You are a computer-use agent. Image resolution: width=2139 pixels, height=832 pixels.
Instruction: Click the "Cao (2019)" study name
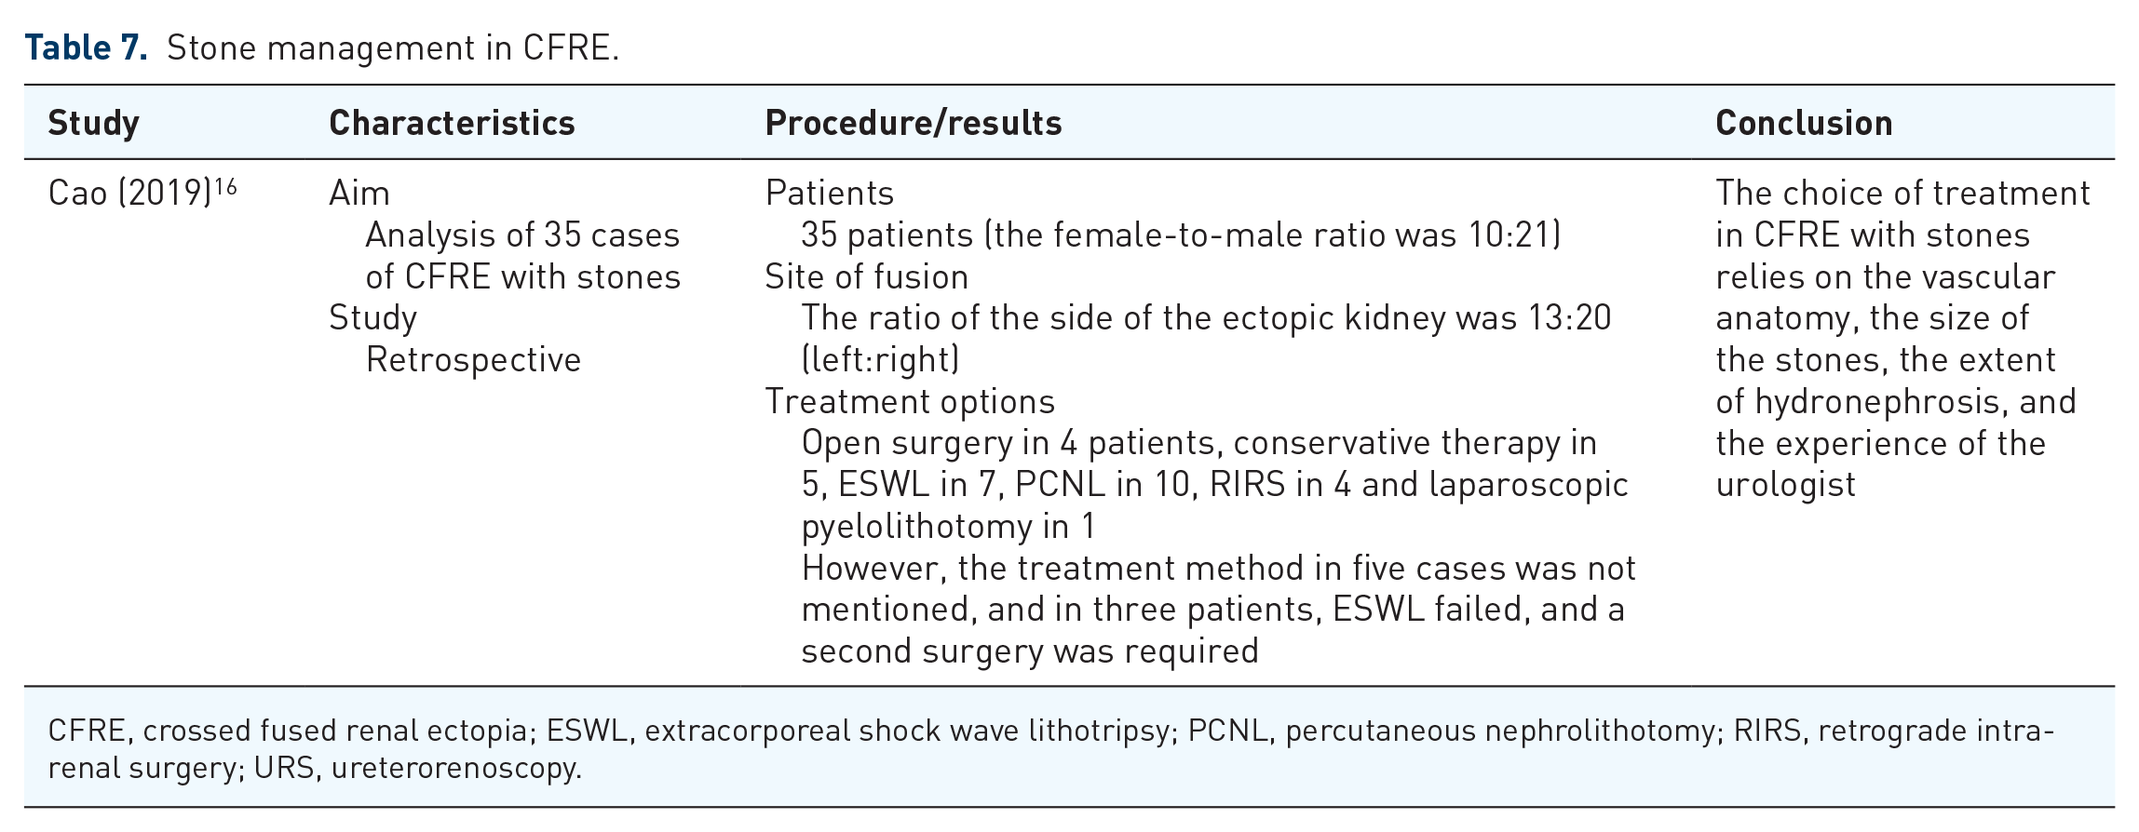coord(129,194)
